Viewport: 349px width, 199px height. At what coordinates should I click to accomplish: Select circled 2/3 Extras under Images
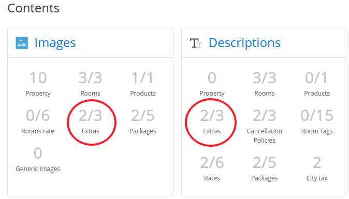(91, 121)
